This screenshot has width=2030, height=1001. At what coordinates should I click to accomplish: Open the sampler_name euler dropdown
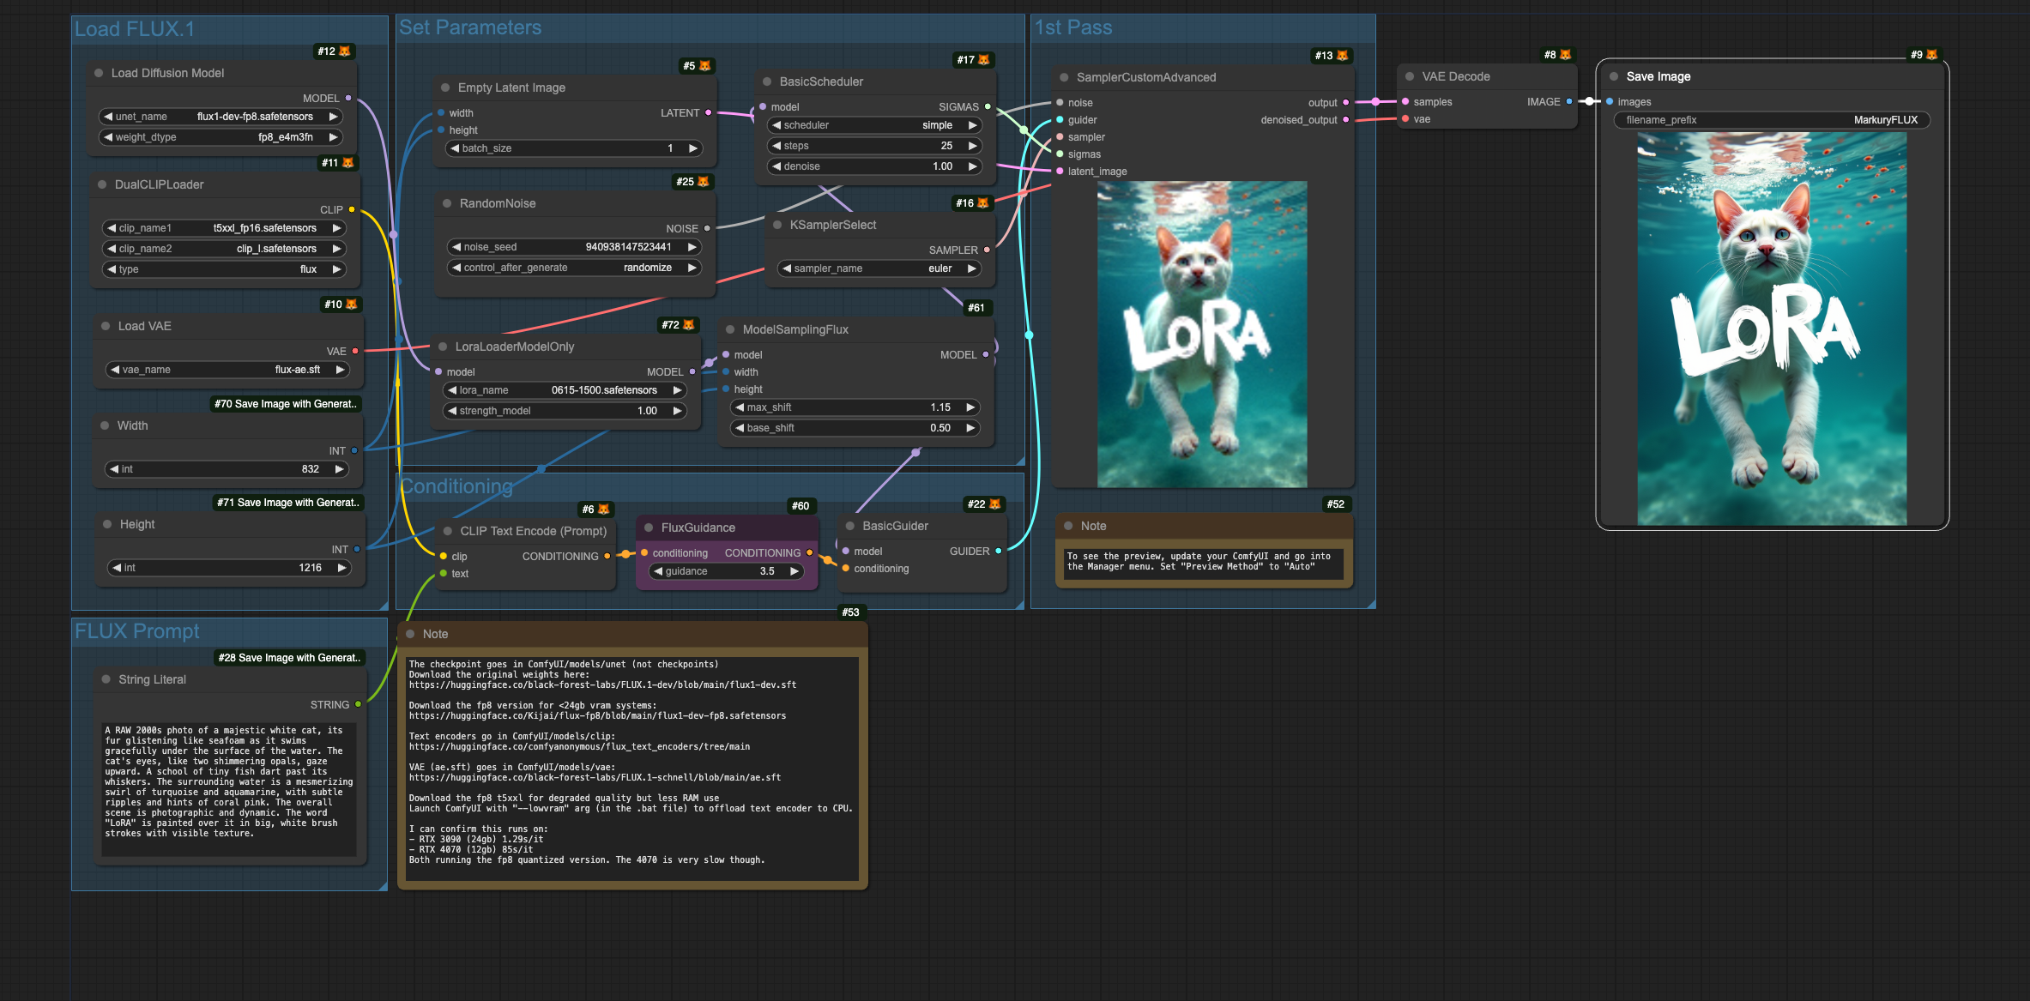(x=879, y=268)
